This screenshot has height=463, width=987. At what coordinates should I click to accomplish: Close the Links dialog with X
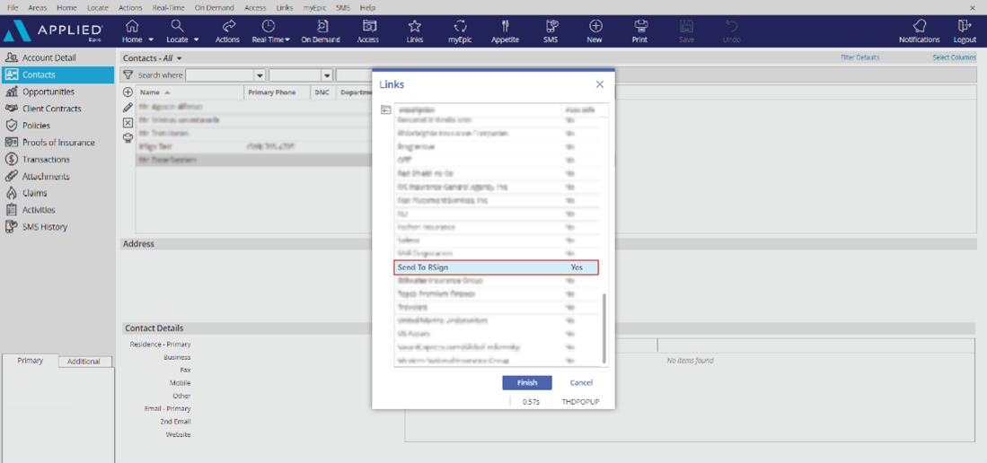pyautogui.click(x=600, y=84)
